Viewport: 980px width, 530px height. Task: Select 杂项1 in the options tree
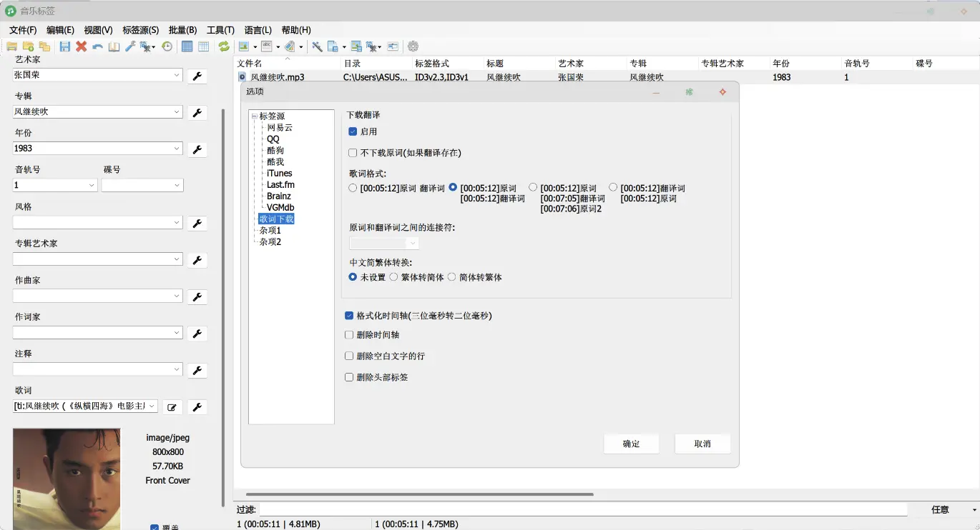(270, 231)
